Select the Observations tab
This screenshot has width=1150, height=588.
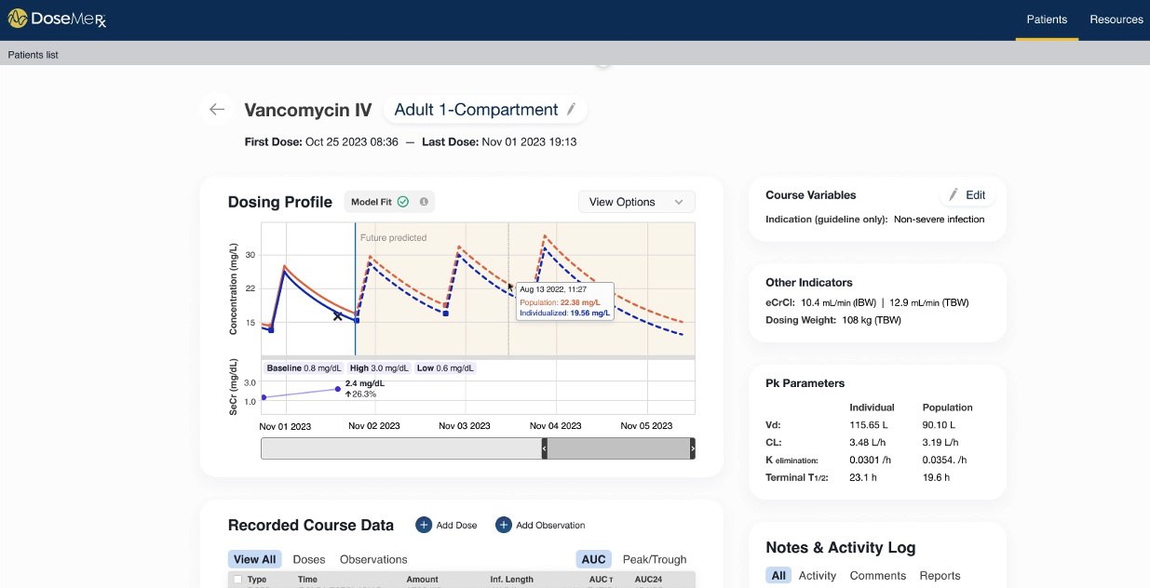[373, 559]
